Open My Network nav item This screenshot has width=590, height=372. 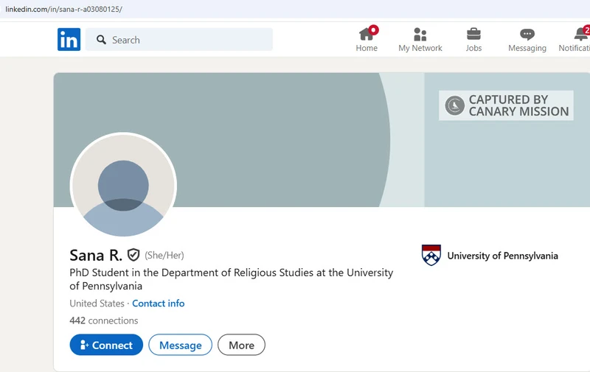click(420, 39)
